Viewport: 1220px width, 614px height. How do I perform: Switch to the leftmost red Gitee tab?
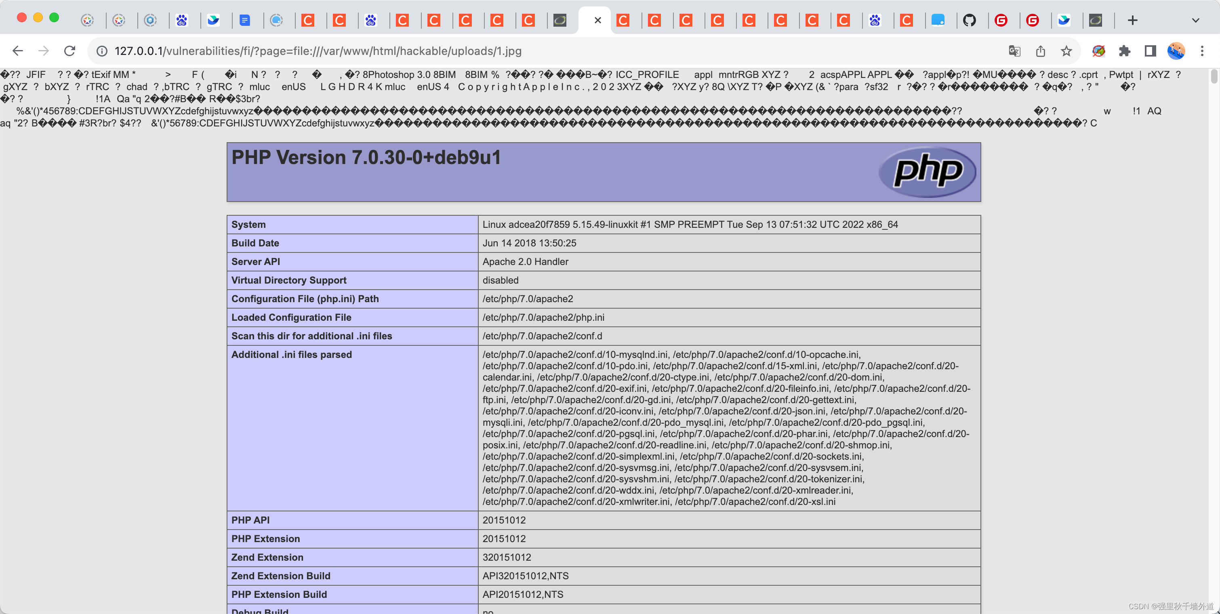1001,20
